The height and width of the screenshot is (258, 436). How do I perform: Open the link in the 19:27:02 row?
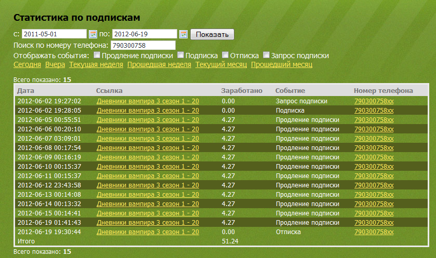coord(148,101)
